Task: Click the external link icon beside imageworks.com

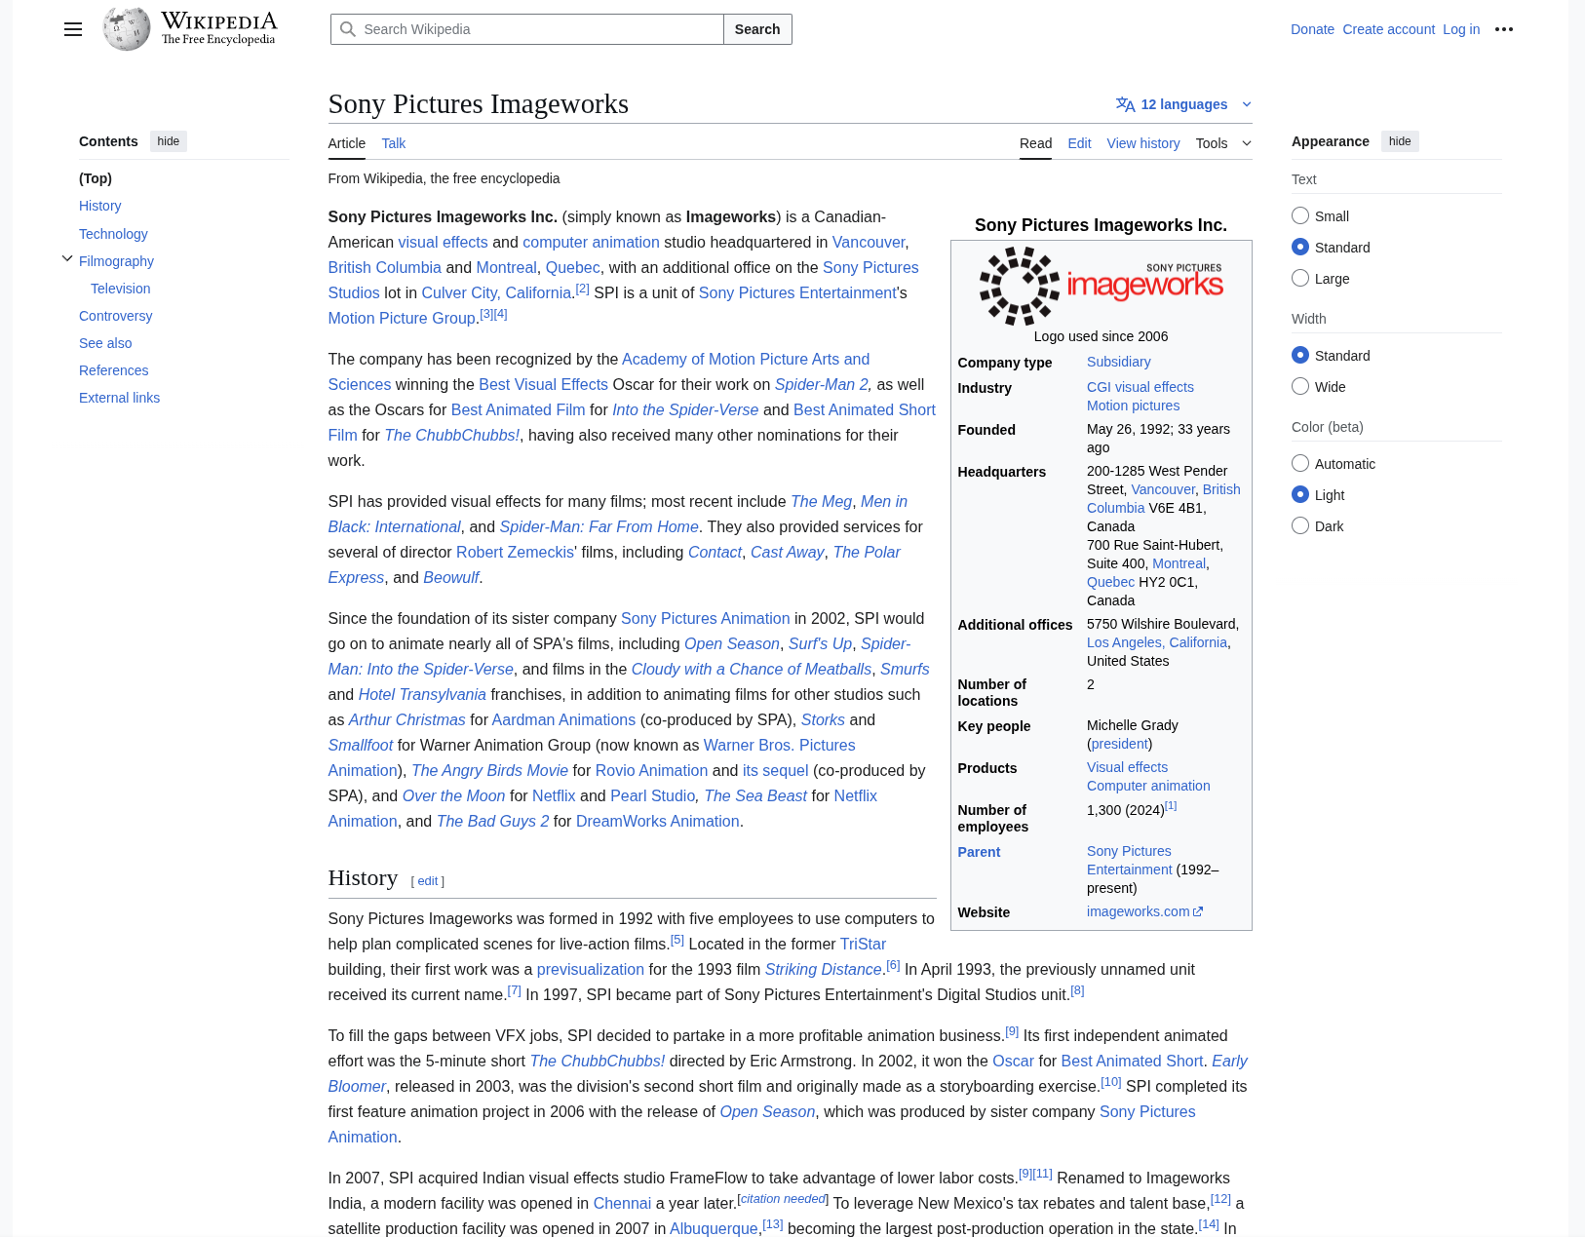Action: pos(1198,911)
